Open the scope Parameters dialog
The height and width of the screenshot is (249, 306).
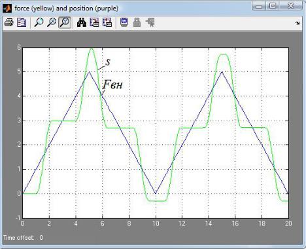click(22, 22)
